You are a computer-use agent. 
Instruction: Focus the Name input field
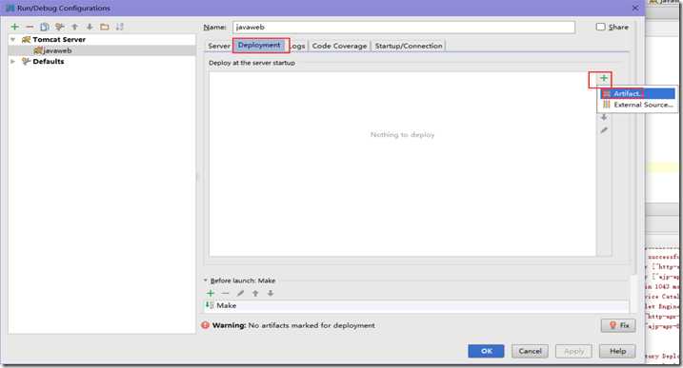click(x=404, y=27)
